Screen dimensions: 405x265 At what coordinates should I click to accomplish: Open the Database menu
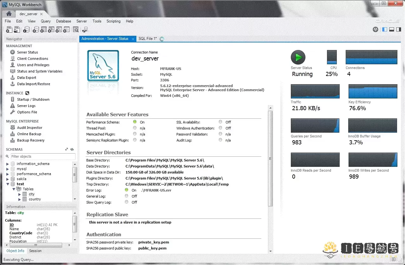(x=63, y=21)
